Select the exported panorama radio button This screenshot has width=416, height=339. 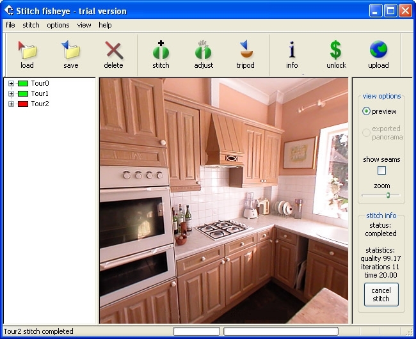pos(366,132)
